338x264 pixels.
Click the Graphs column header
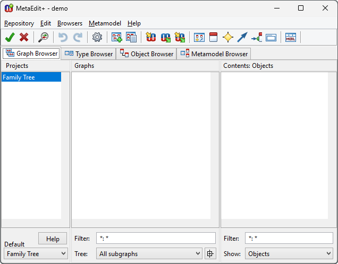click(145, 66)
